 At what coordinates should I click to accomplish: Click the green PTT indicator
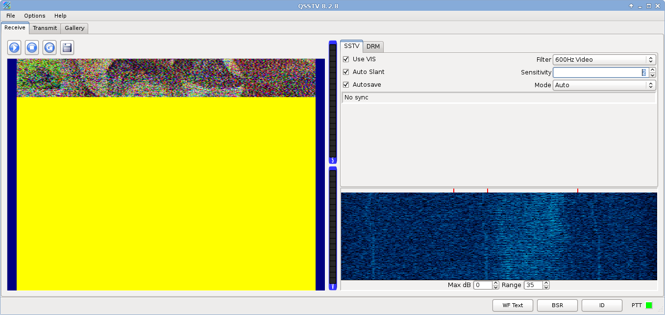coord(649,305)
